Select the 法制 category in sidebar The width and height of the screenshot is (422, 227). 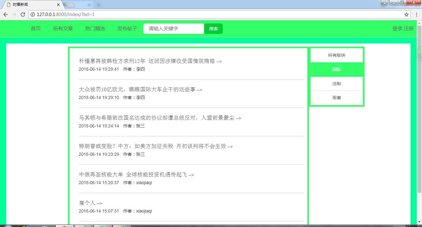point(337,84)
